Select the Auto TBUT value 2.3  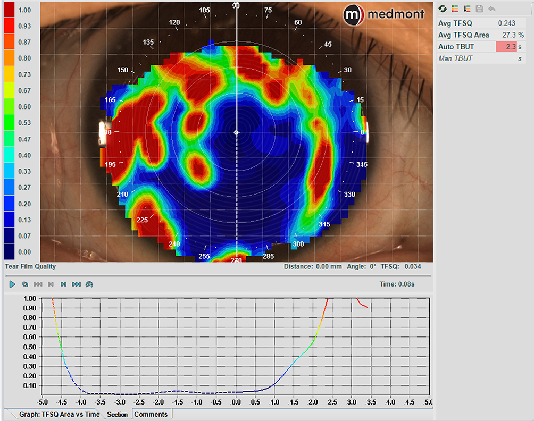[507, 47]
